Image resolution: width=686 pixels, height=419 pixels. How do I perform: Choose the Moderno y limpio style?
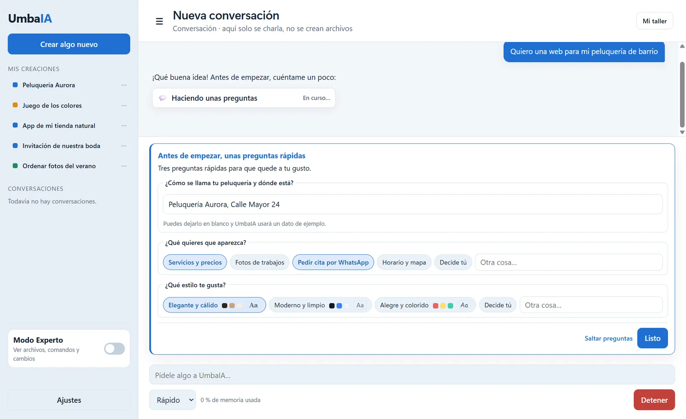coord(320,305)
